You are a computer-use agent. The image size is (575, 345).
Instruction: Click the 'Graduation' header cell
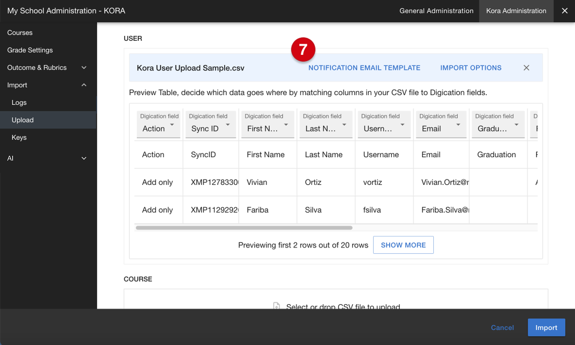coord(498,155)
